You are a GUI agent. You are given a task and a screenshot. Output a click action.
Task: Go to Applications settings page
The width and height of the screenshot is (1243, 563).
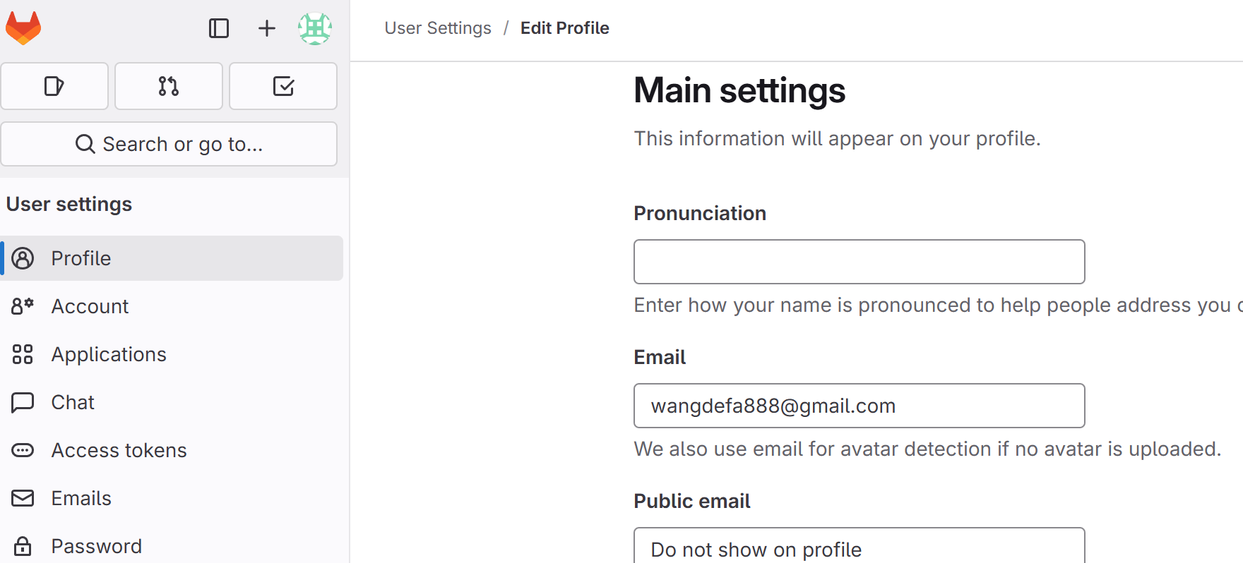(x=109, y=354)
